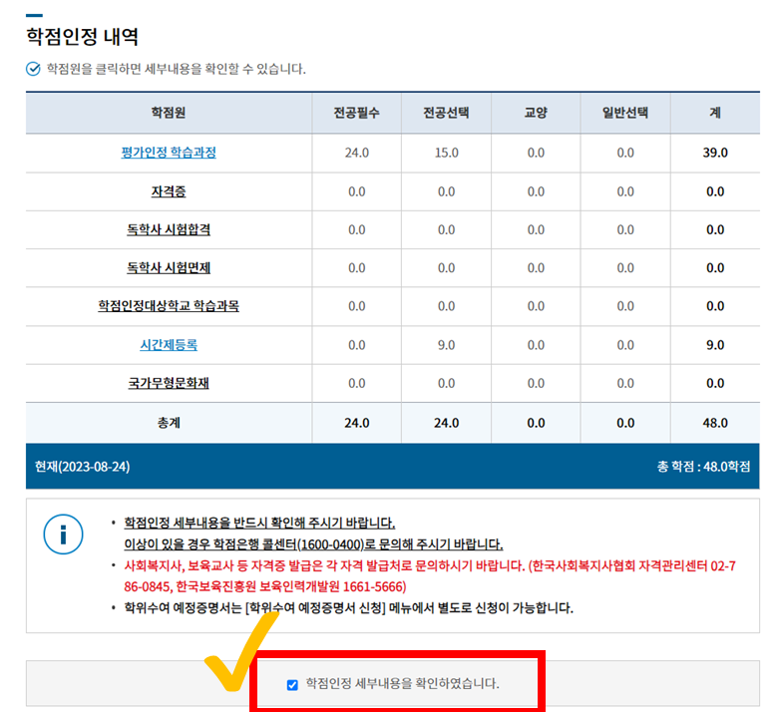Click the 교양 column header

536,113
